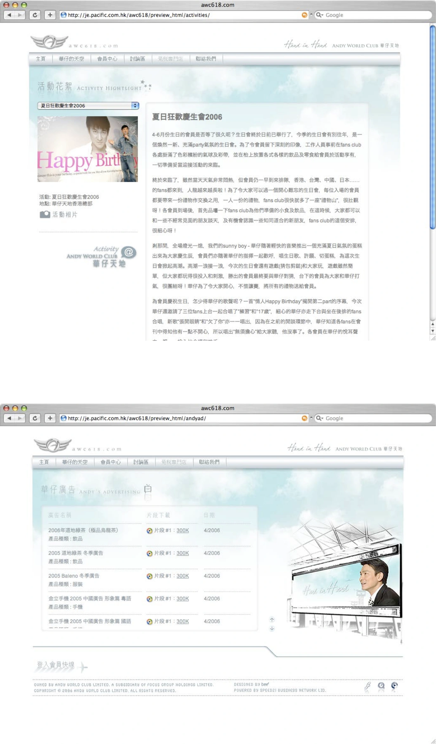The image size is (436, 744).
Task: Click scroll down arrow in top window scrollbar
Action: tap(433, 331)
